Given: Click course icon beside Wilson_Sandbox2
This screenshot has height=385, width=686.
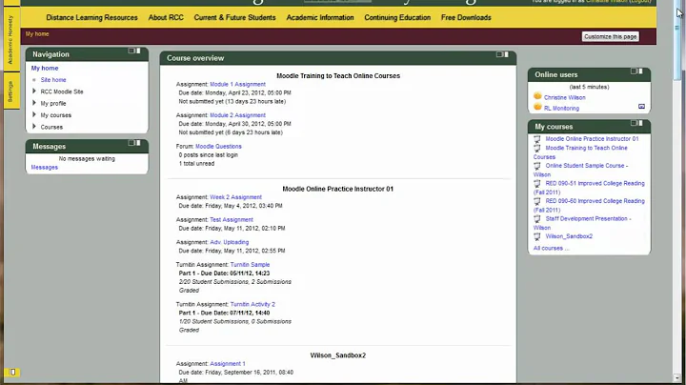Looking at the screenshot, I should (537, 237).
